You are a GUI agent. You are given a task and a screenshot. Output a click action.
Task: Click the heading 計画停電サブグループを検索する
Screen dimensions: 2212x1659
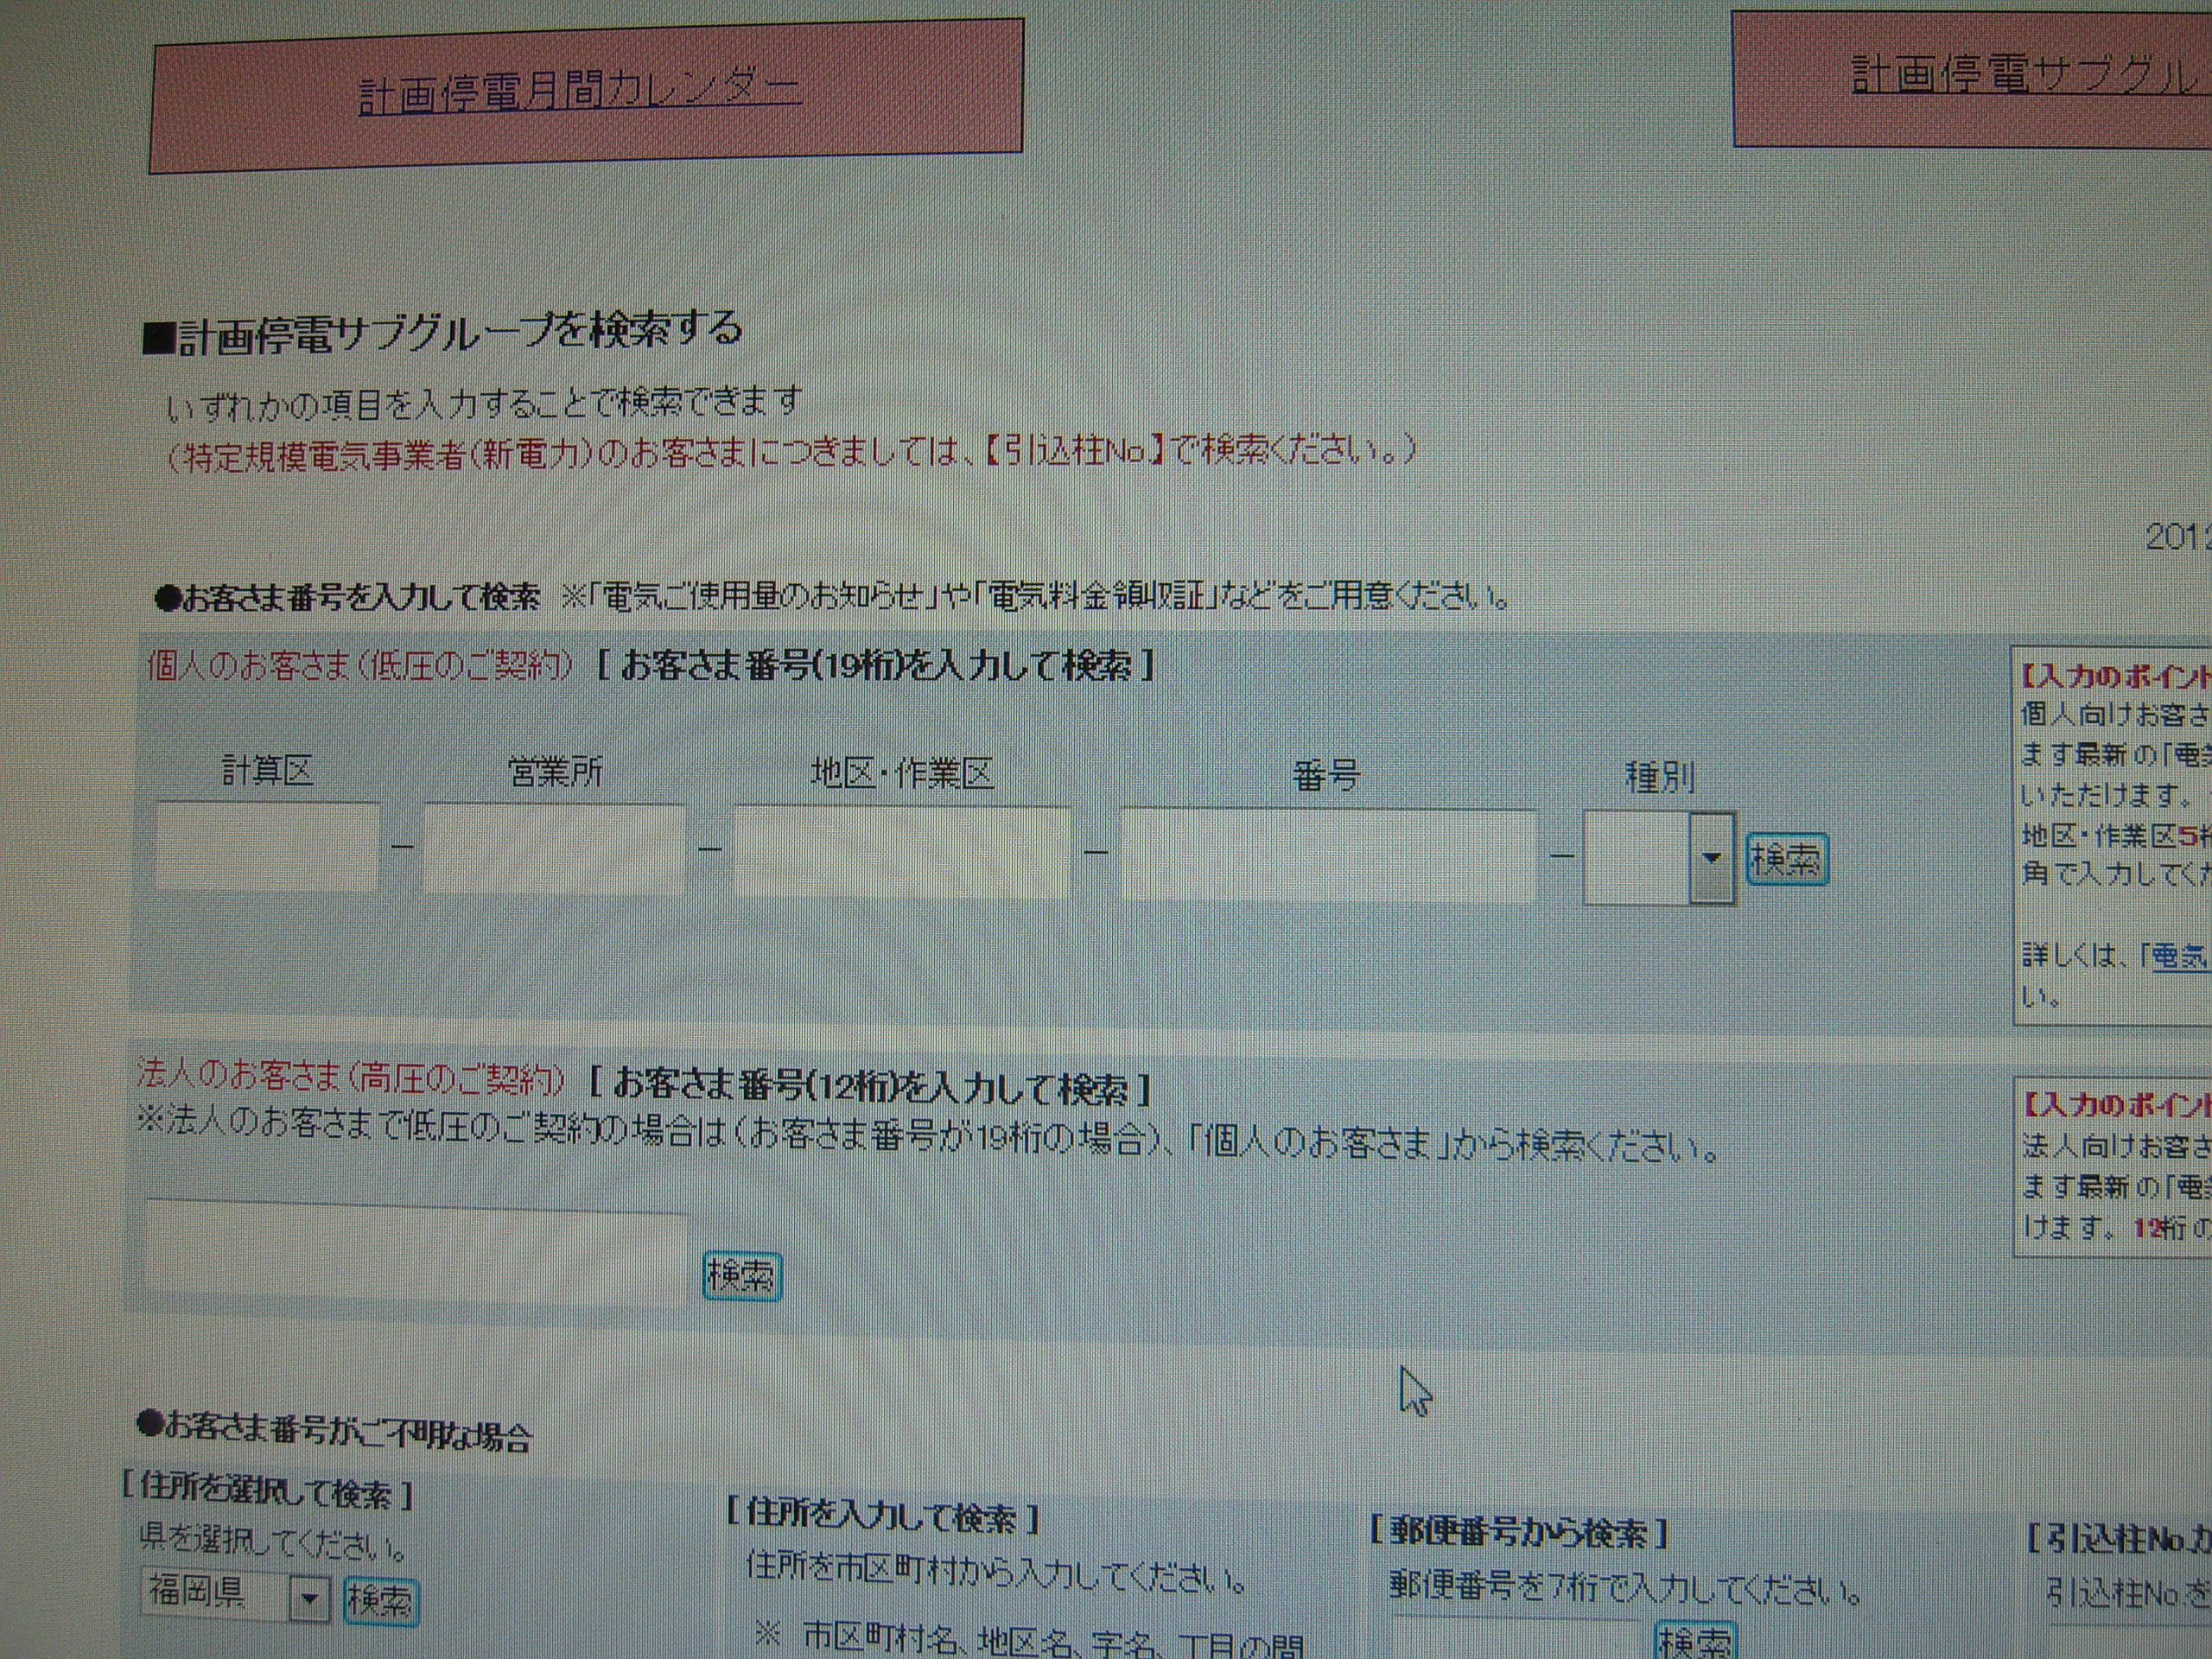(x=443, y=334)
